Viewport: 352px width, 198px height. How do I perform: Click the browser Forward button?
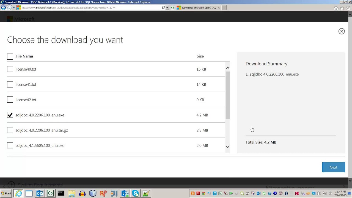point(9,7)
